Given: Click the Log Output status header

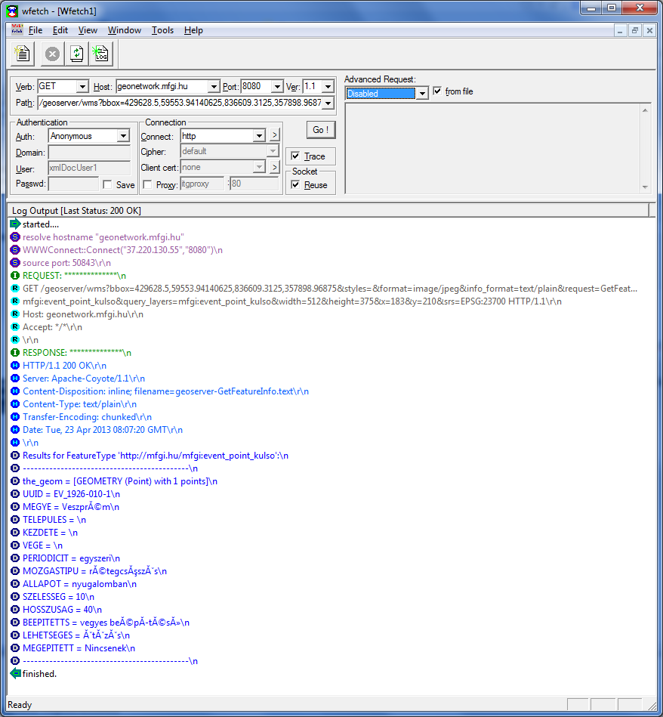Looking at the screenshot, I should (328, 210).
